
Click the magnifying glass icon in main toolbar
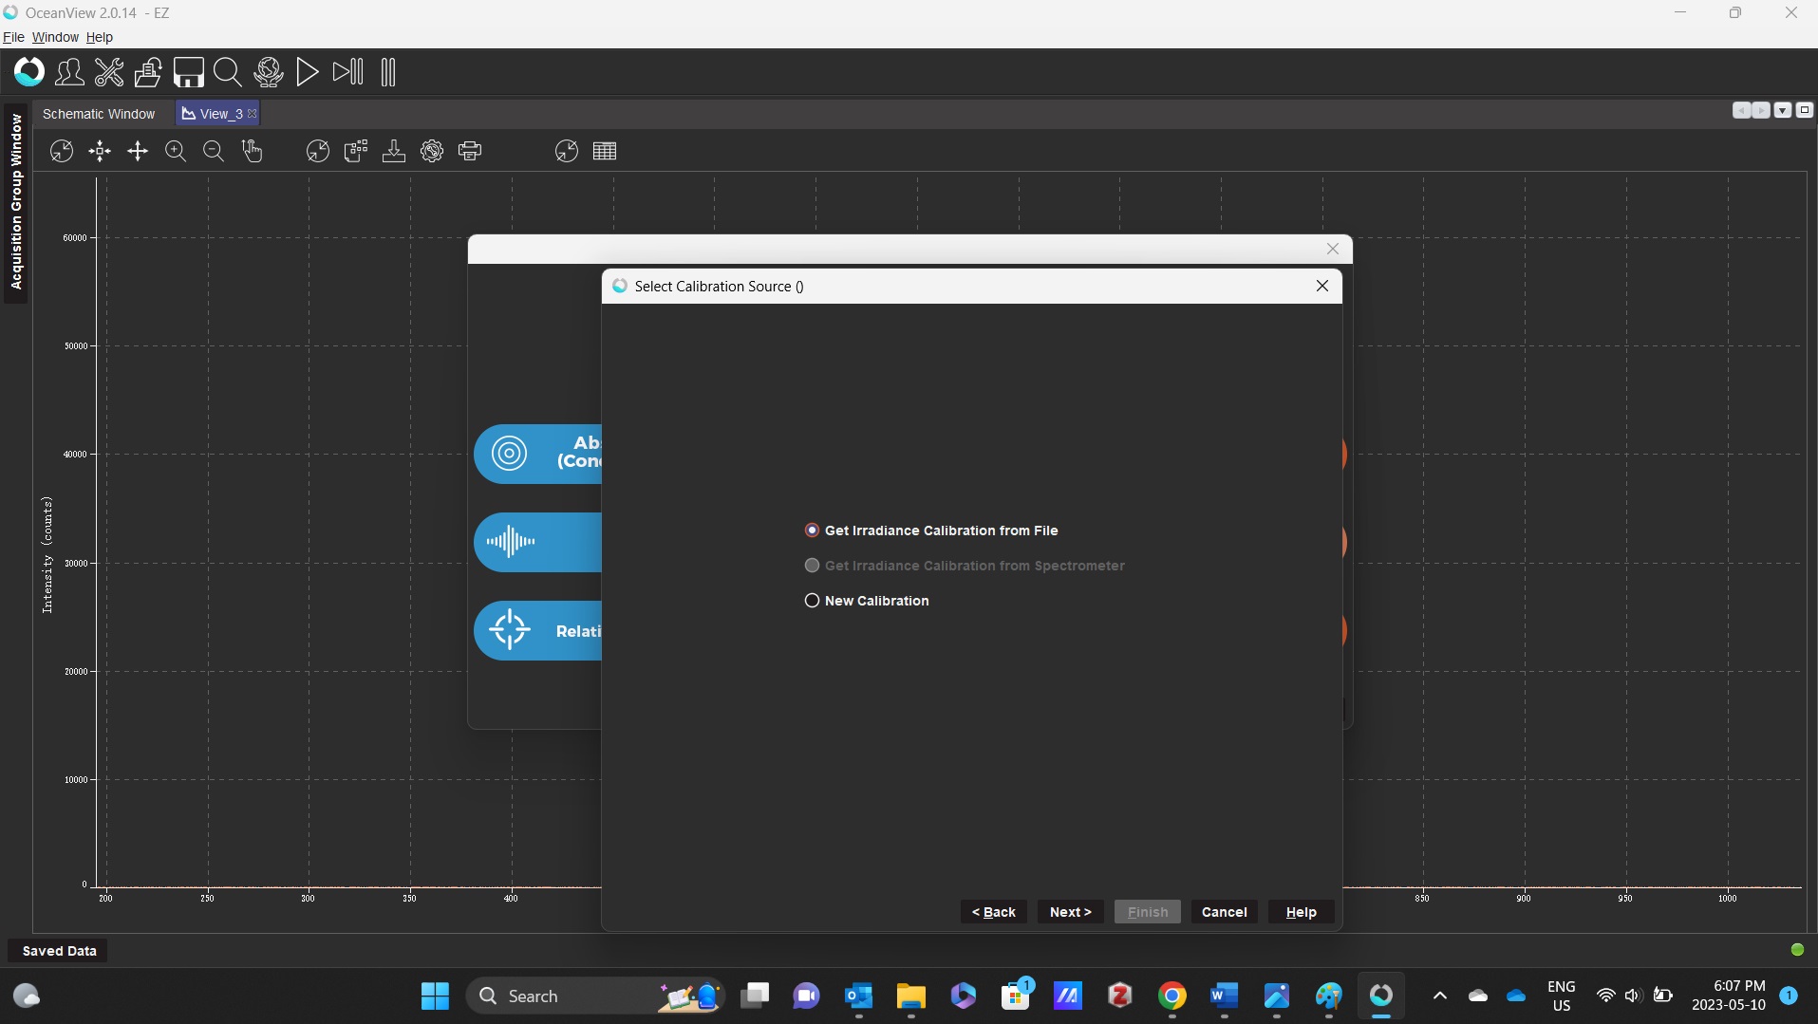(x=227, y=72)
